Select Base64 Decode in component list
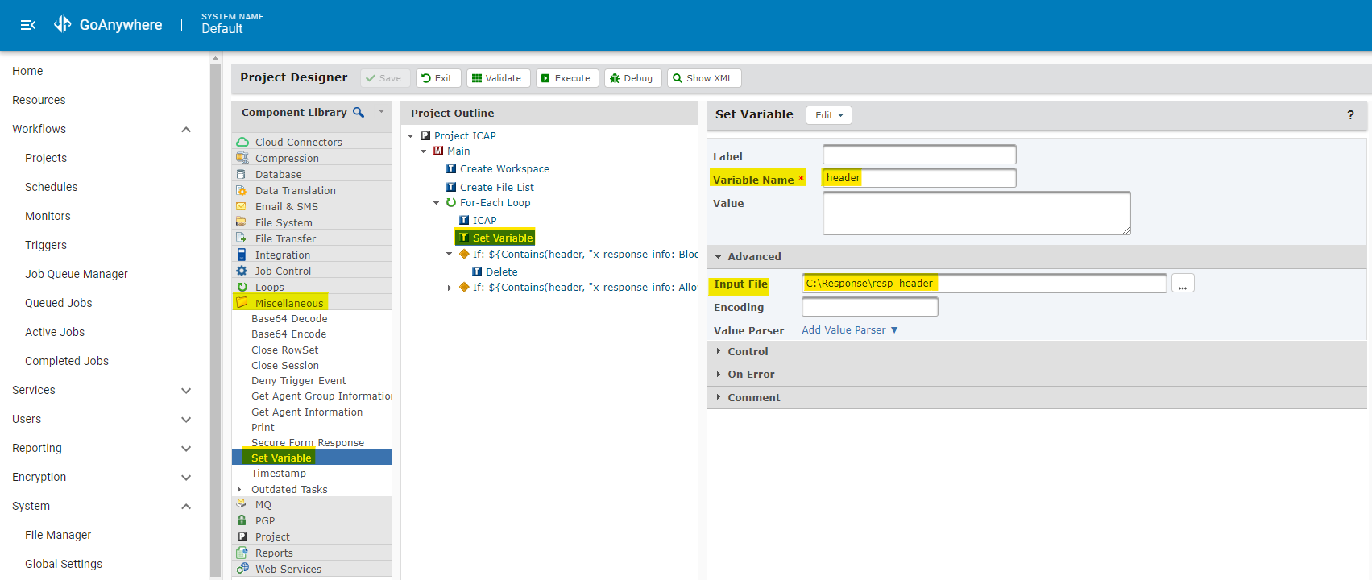Viewport: 1372px width, 580px height. click(289, 319)
